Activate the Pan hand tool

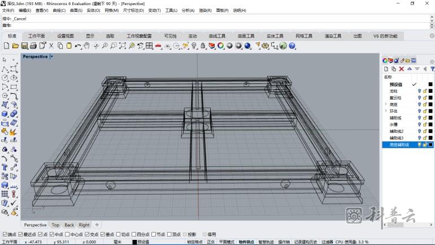pos(86,46)
